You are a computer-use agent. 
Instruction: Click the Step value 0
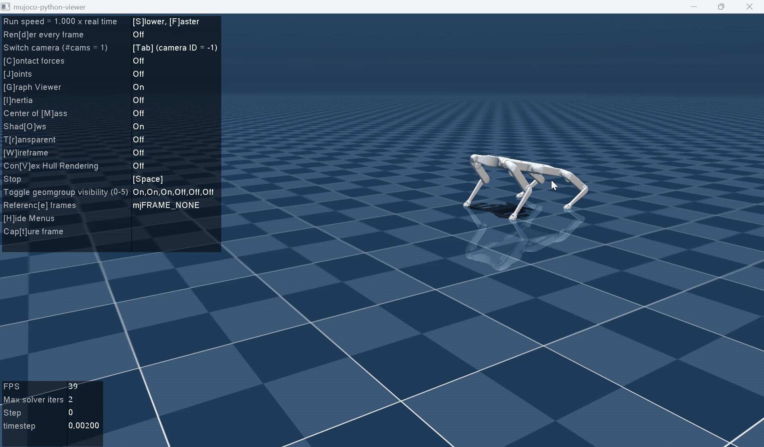(70, 412)
